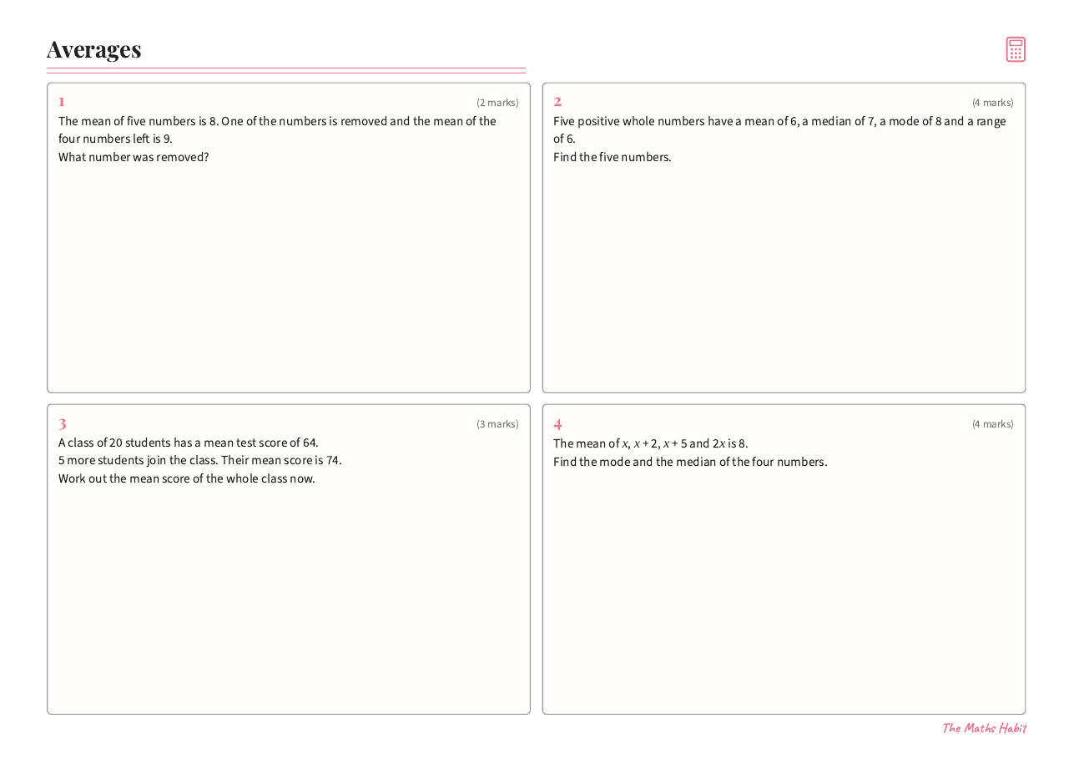This screenshot has height=759, width=1074.
Task: Click "A class of 20 students" sentence
Action: (x=189, y=443)
